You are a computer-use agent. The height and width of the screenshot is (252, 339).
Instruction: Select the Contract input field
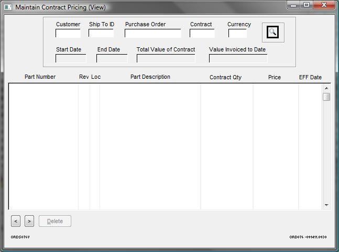[x=202, y=34]
